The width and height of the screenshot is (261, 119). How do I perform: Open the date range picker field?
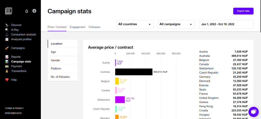(226, 24)
